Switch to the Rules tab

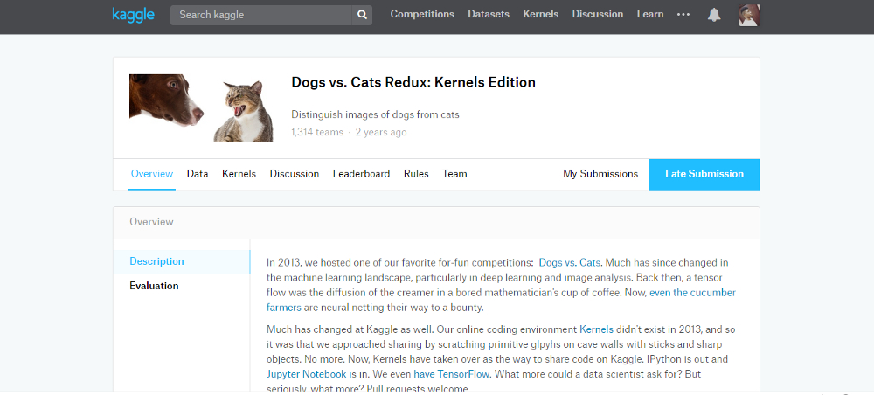click(416, 174)
